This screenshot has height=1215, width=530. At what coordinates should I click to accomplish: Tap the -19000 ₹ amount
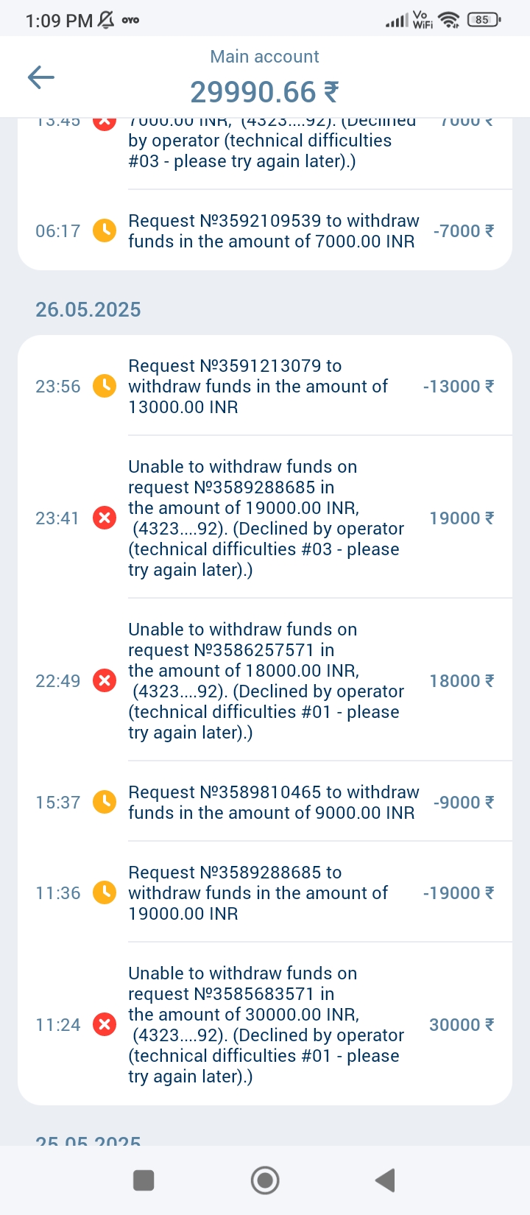(458, 893)
